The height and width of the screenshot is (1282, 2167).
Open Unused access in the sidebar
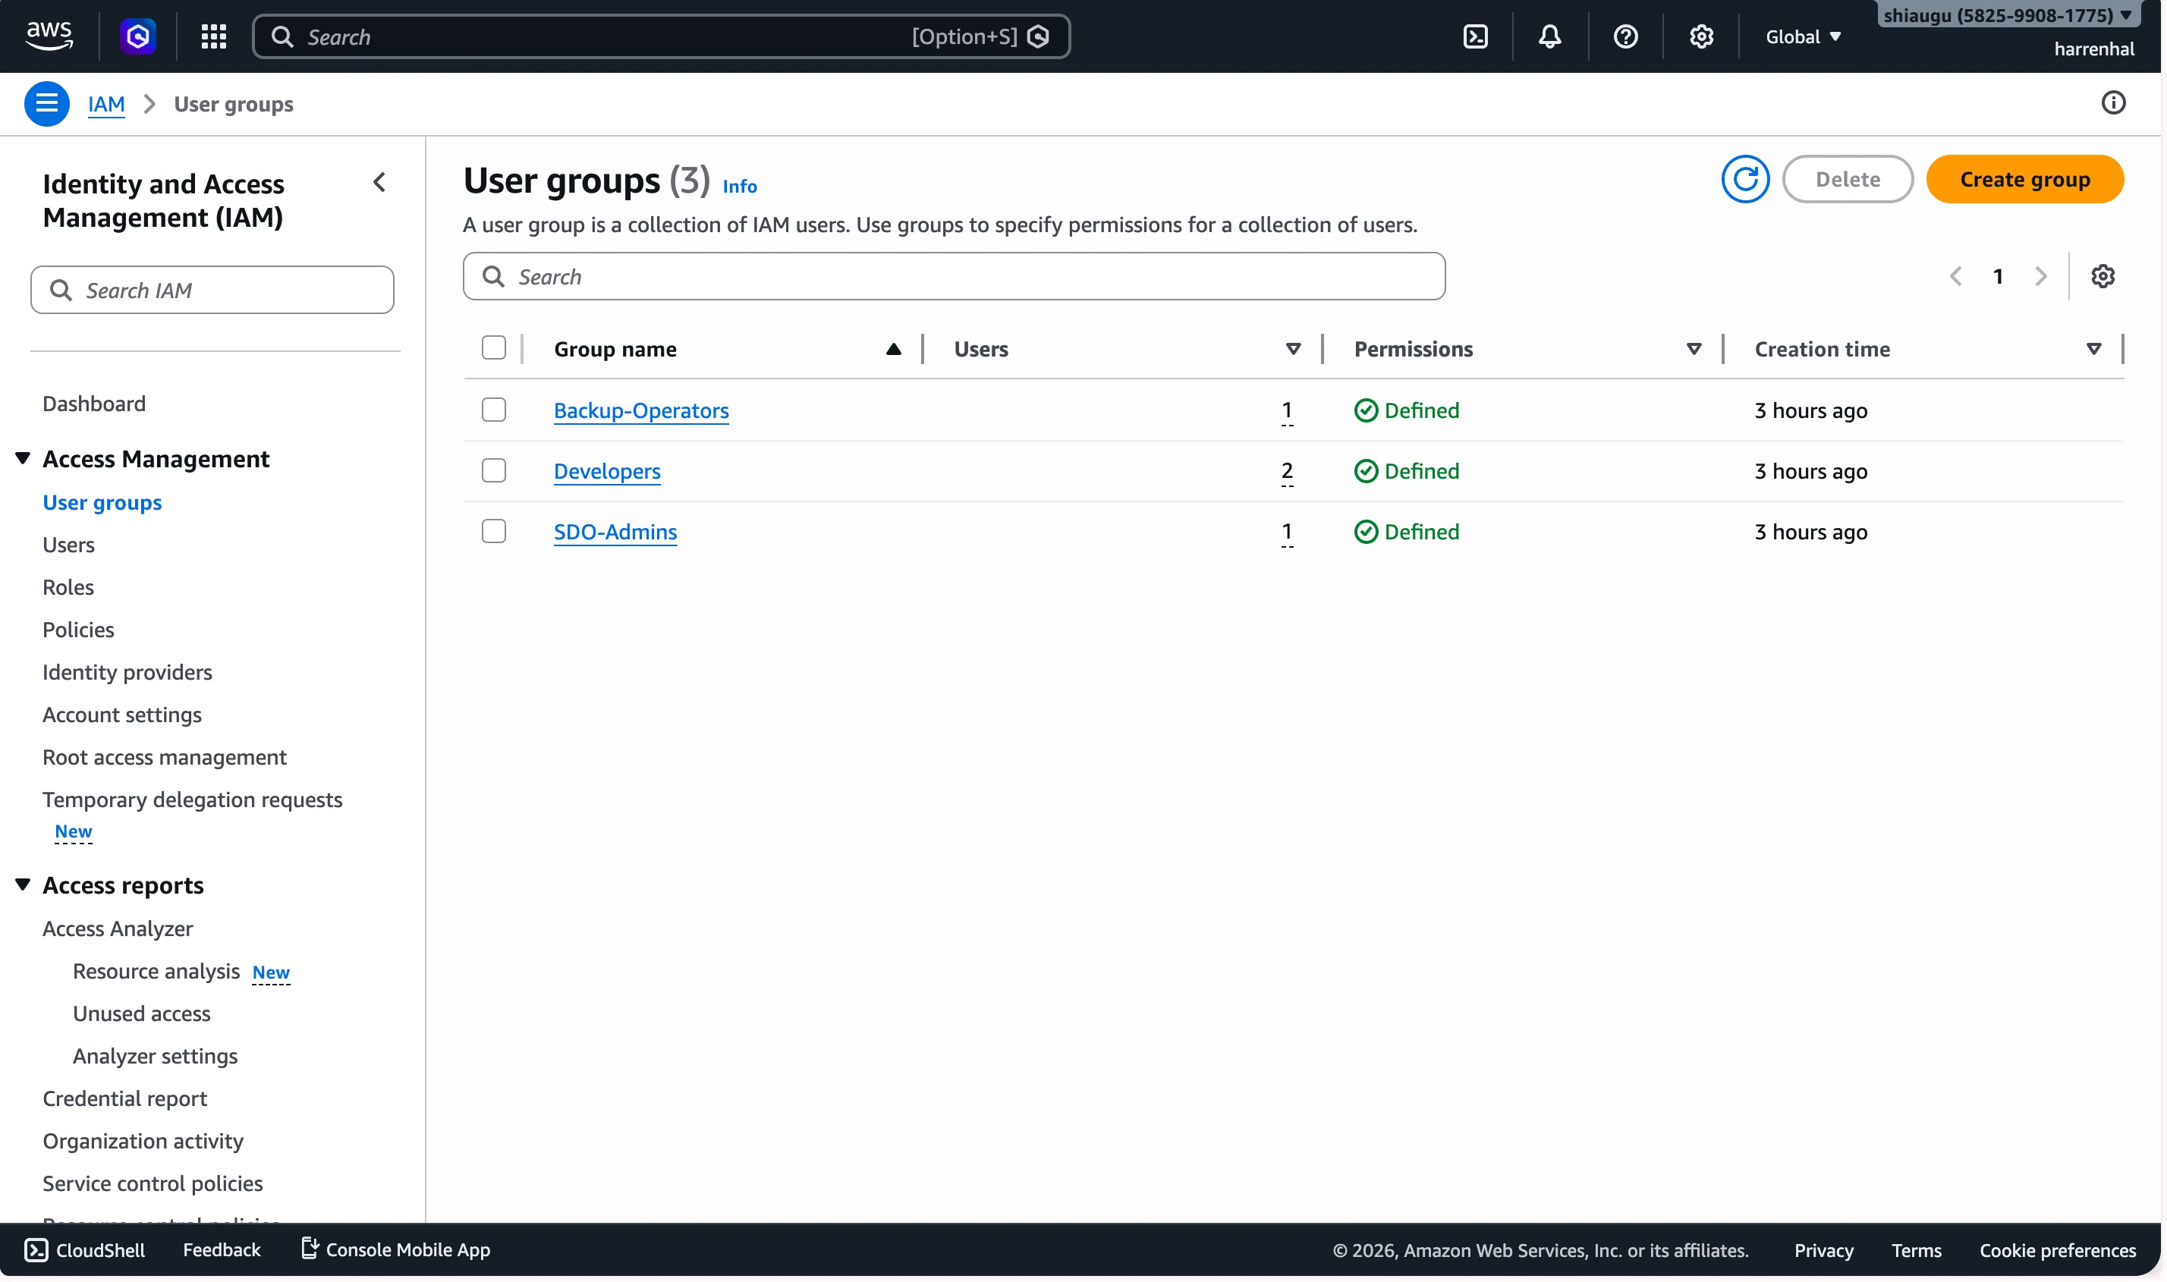(x=142, y=1013)
